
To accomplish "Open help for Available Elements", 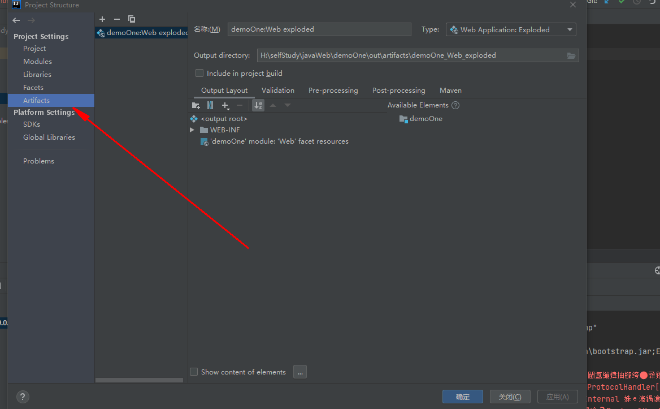I will click(455, 105).
